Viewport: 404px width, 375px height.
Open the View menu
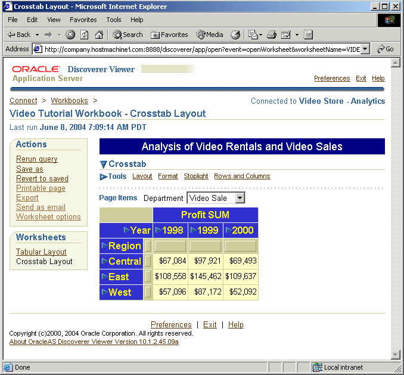click(54, 20)
